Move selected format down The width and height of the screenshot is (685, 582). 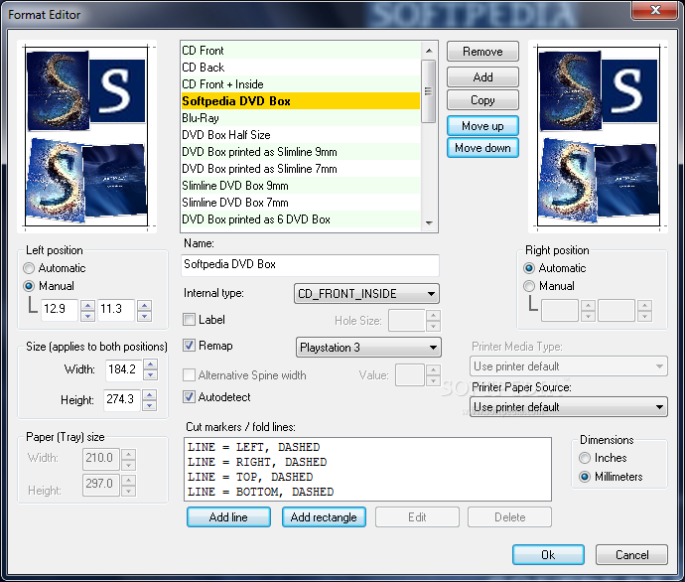(x=482, y=148)
